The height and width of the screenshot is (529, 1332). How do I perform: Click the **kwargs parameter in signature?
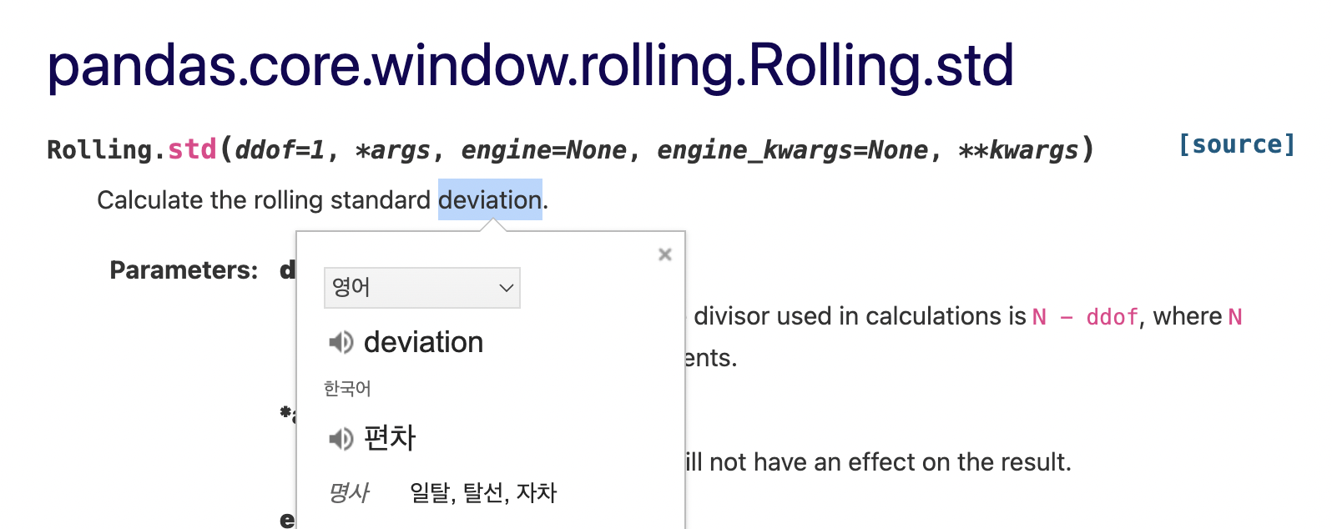pos(1018,150)
